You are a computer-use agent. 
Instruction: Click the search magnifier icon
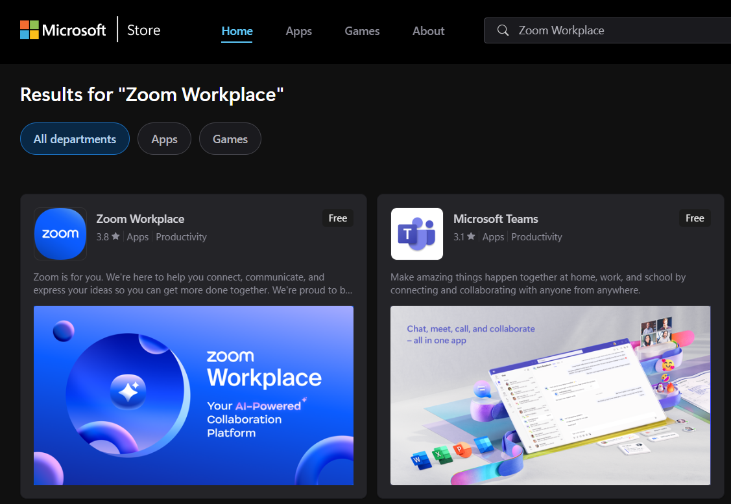pyautogui.click(x=503, y=30)
